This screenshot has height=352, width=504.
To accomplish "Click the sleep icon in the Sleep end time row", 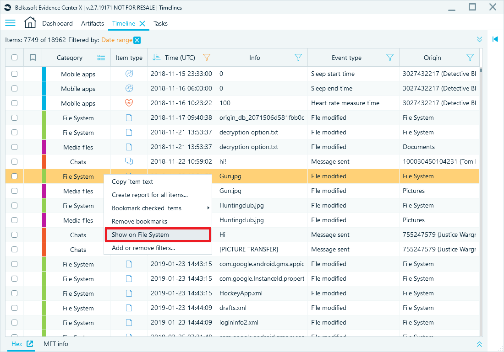I will point(129,88).
